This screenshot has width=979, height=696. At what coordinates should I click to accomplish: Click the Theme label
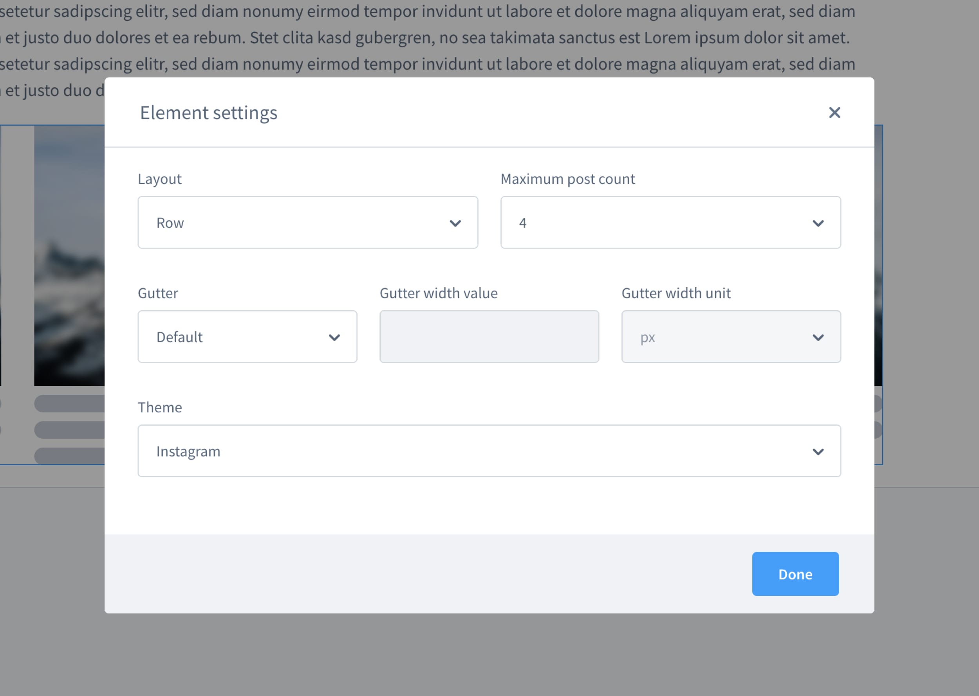point(160,407)
